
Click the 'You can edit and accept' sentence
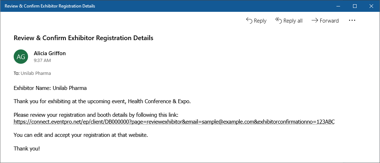[81, 135]
